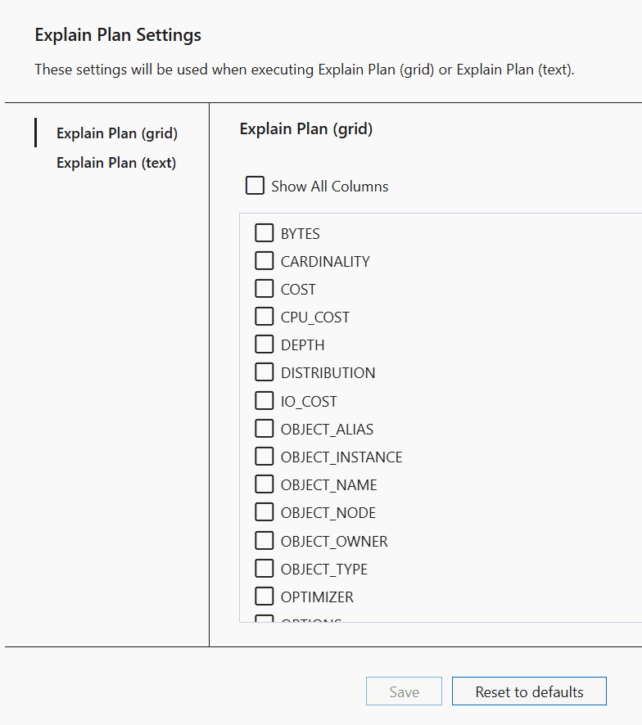Enable the Show All Columns checkbox
The height and width of the screenshot is (725, 642).
click(x=255, y=186)
